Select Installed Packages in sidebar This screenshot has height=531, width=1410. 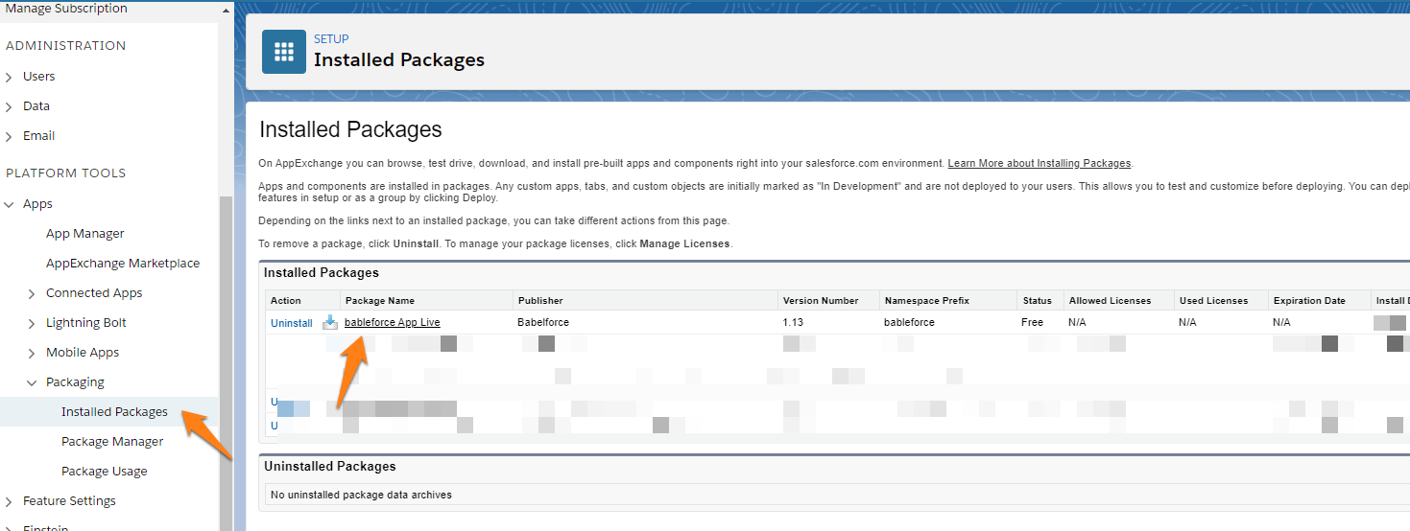114,412
